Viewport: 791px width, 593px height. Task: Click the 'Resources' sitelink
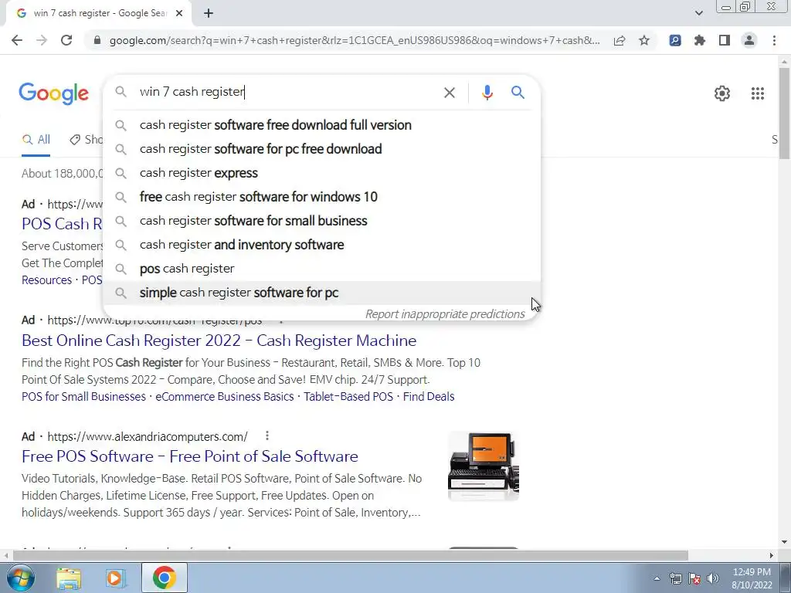pos(46,280)
